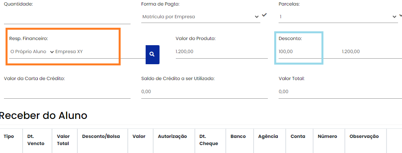Screen dimensions: 402x153
Task: Expand the Parcelas dropdown
Action: pyautogui.click(x=338, y=17)
